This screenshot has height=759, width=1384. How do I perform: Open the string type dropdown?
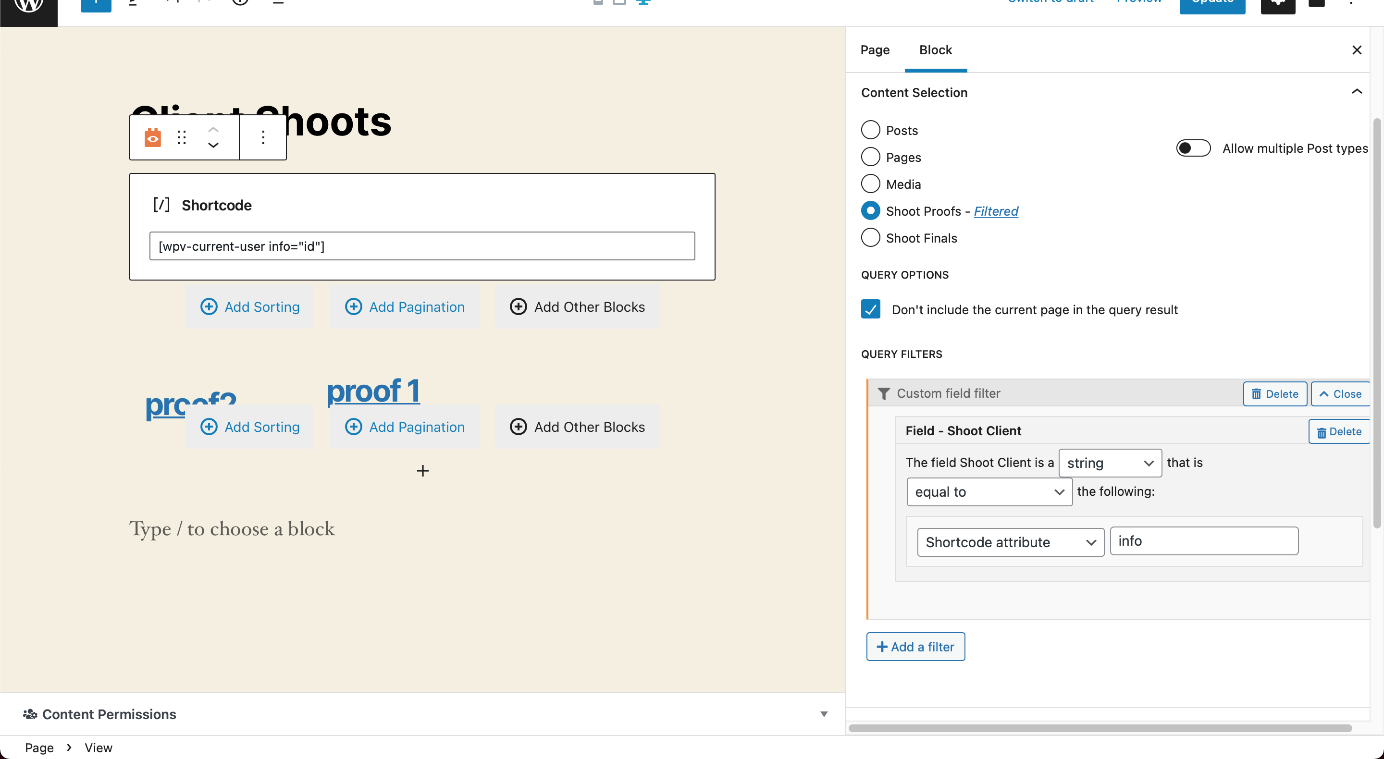1110,463
